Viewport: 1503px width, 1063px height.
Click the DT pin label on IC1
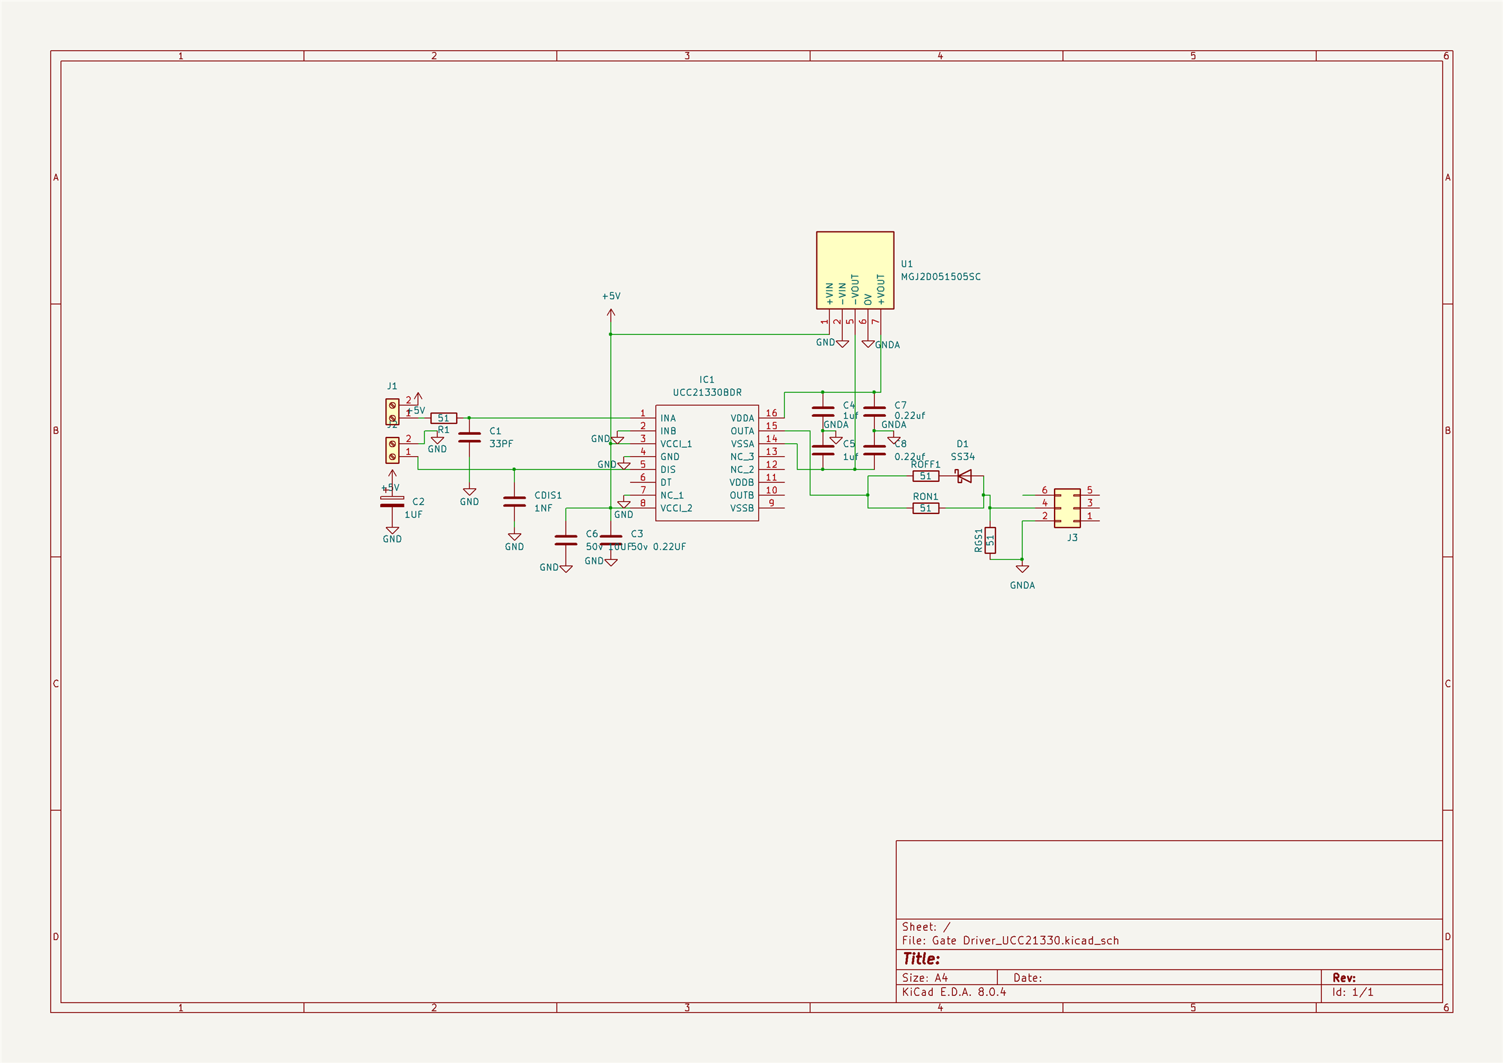pyautogui.click(x=665, y=483)
